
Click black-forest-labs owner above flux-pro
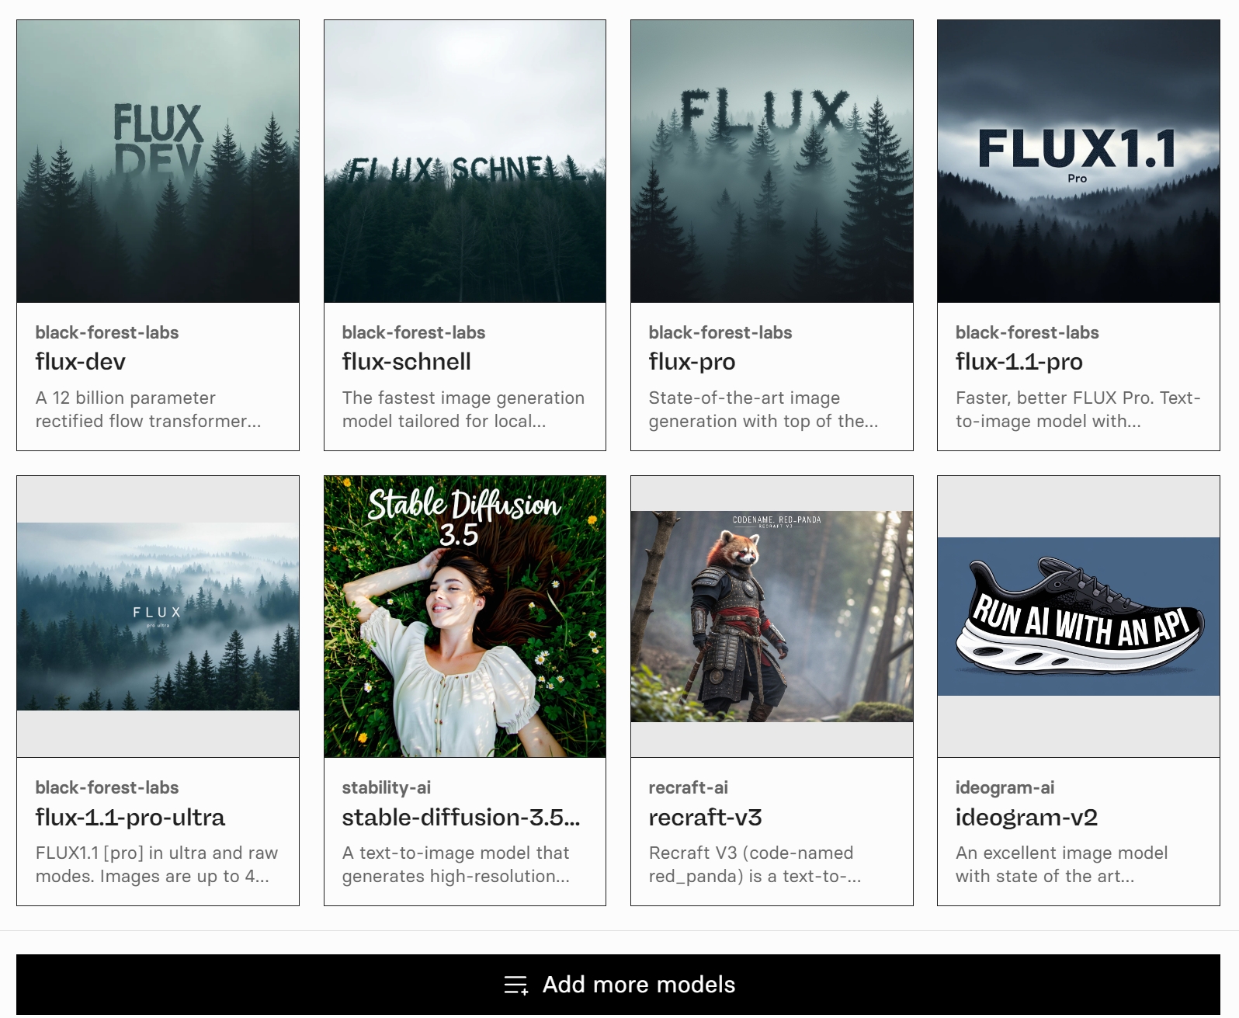[720, 332]
